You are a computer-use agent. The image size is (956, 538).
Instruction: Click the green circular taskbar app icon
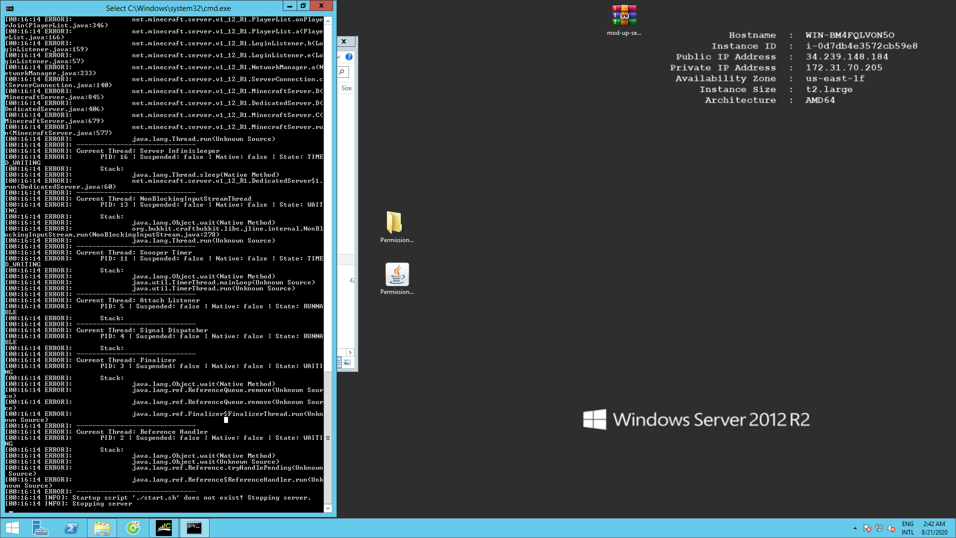(x=133, y=528)
